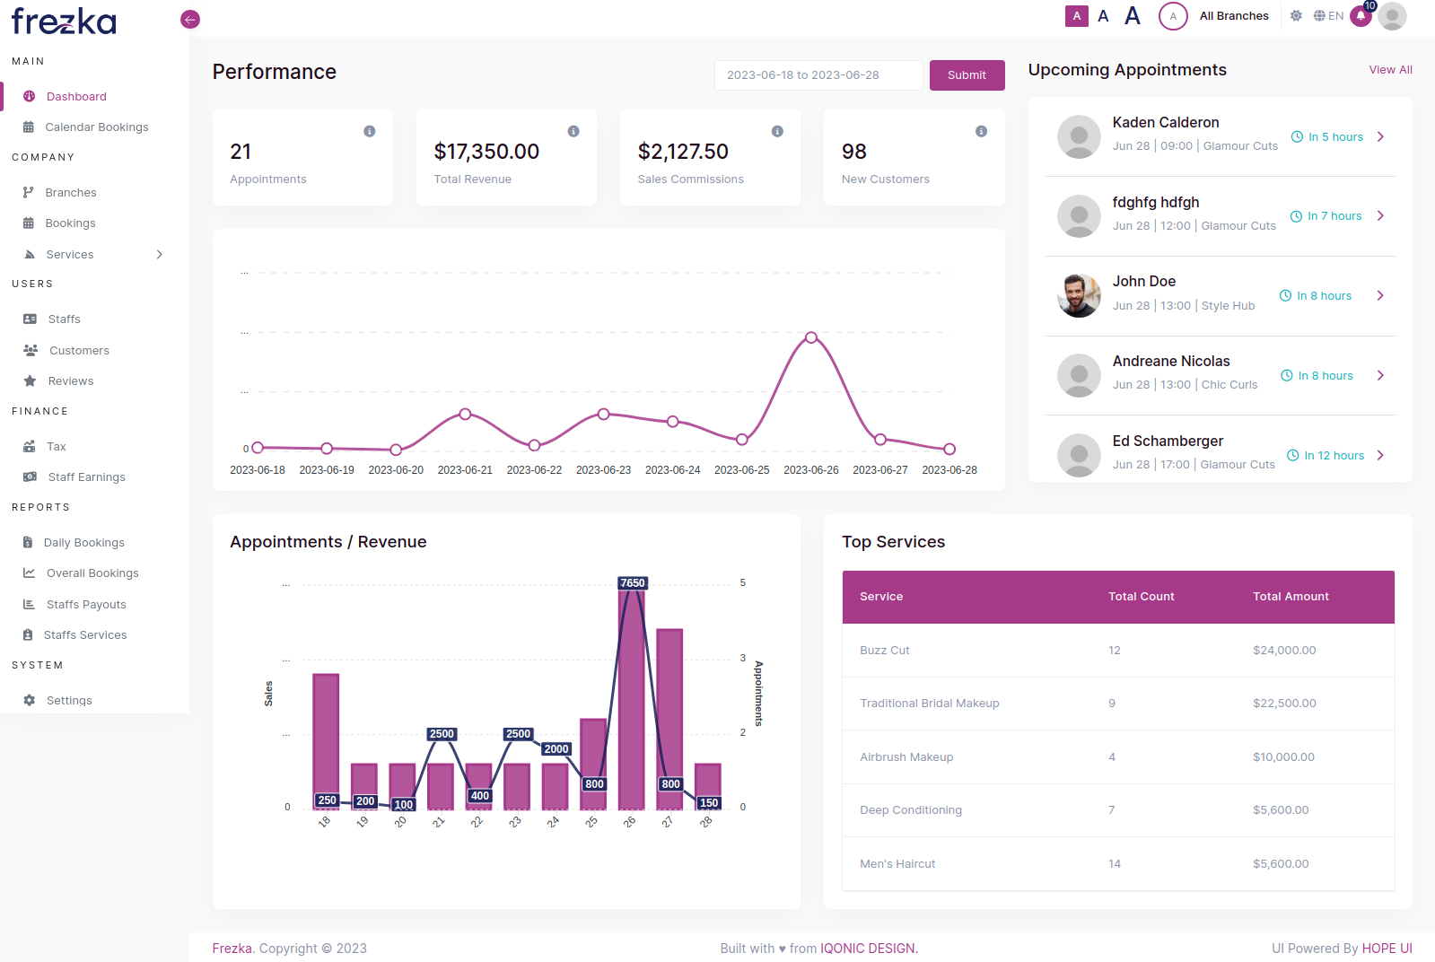The image size is (1435, 962).
Task: Click the Total Amount column header
Action: coord(1291,597)
